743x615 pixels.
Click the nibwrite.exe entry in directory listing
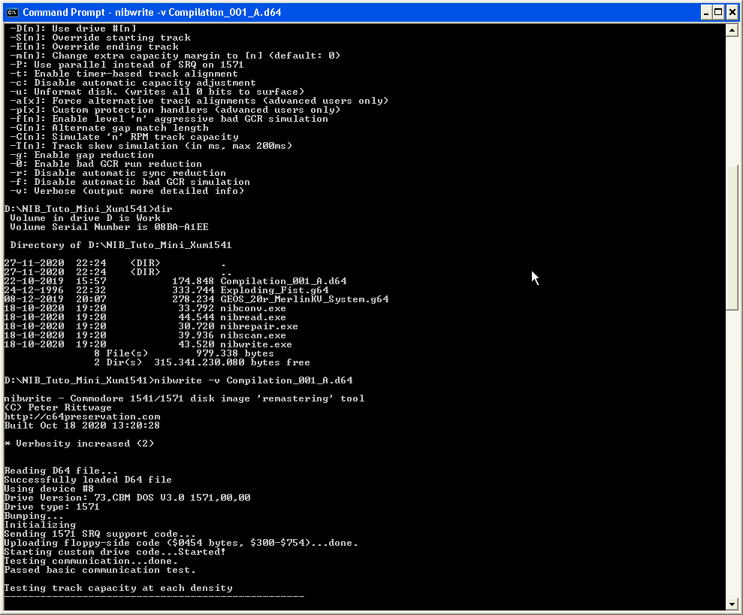tap(256, 345)
